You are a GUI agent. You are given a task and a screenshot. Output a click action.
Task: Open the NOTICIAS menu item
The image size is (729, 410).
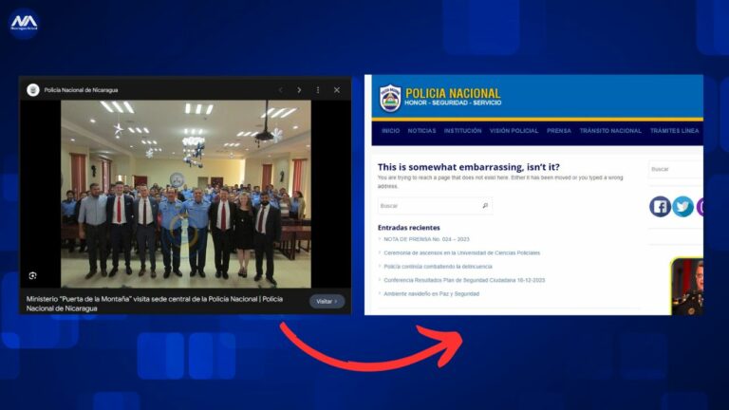(421, 131)
